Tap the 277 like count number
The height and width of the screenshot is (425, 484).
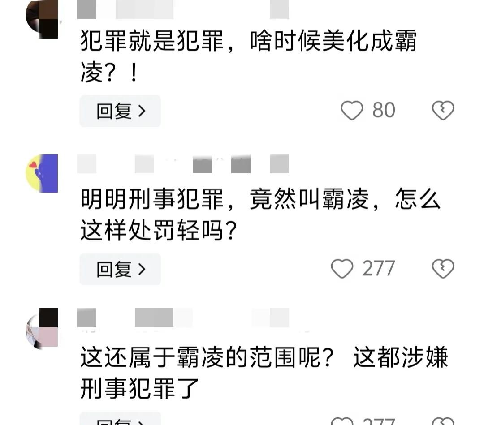click(378, 269)
